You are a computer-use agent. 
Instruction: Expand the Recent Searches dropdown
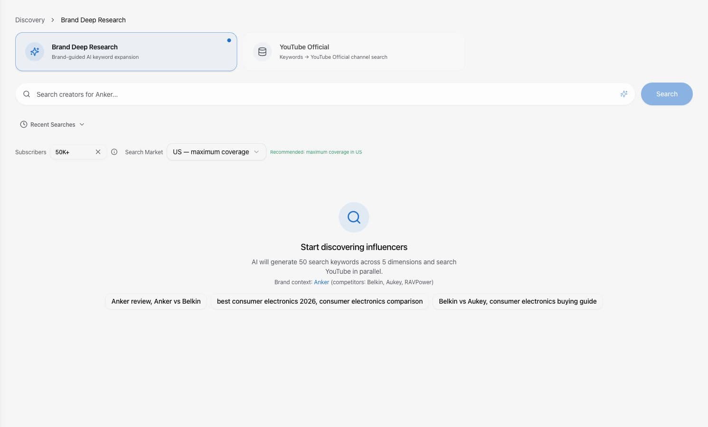(x=52, y=124)
